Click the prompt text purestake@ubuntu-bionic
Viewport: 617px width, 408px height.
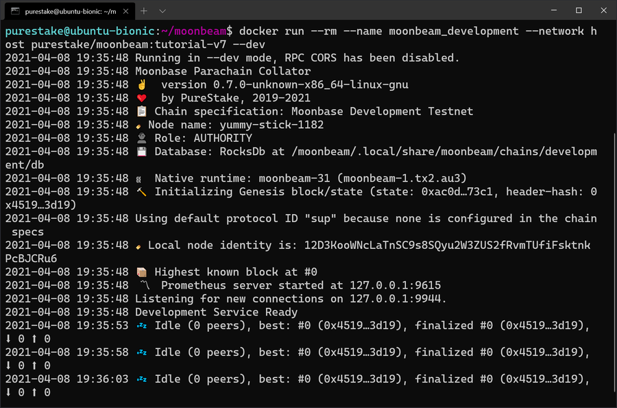[80, 31]
